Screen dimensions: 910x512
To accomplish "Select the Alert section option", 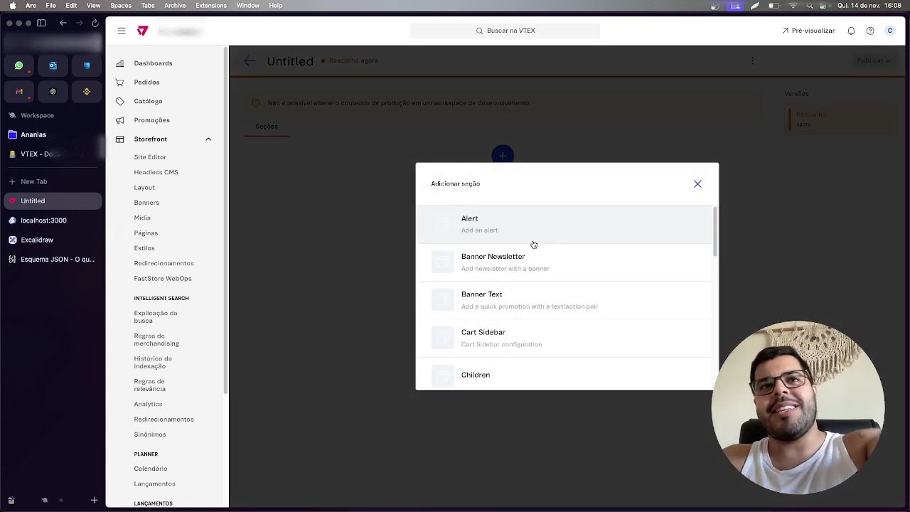I will [564, 224].
